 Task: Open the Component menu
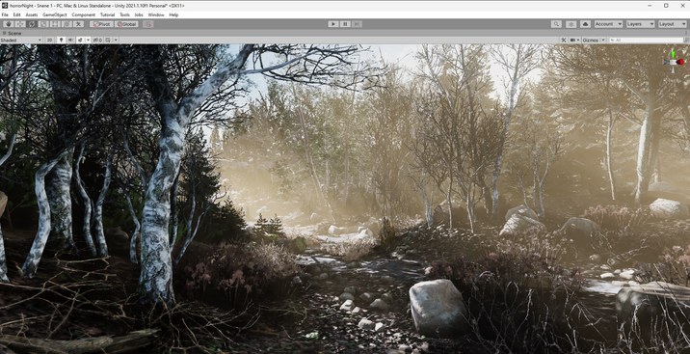[x=83, y=15]
